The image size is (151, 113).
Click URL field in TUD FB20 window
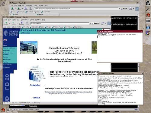(x=60, y=24)
